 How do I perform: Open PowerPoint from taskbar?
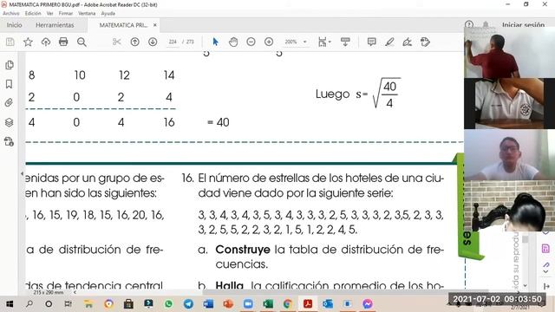tap(228, 304)
